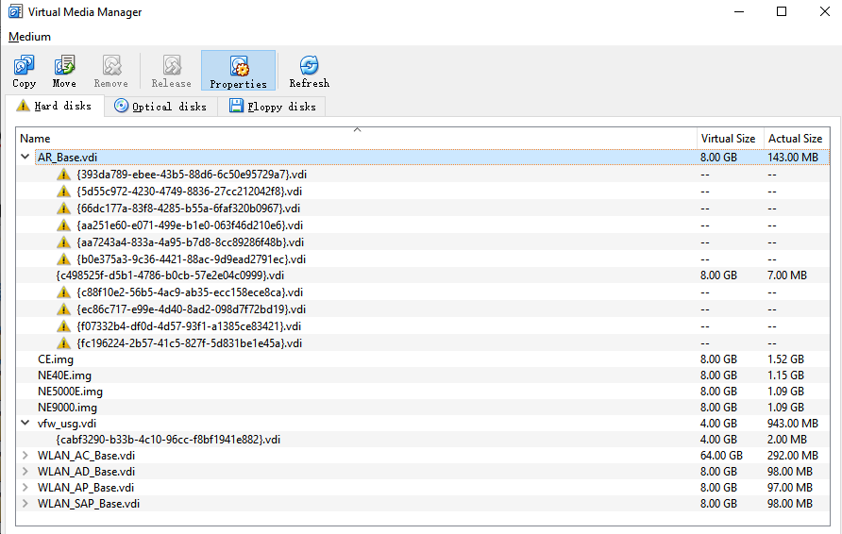Click the Copy disk toolbar icon

pos(25,66)
